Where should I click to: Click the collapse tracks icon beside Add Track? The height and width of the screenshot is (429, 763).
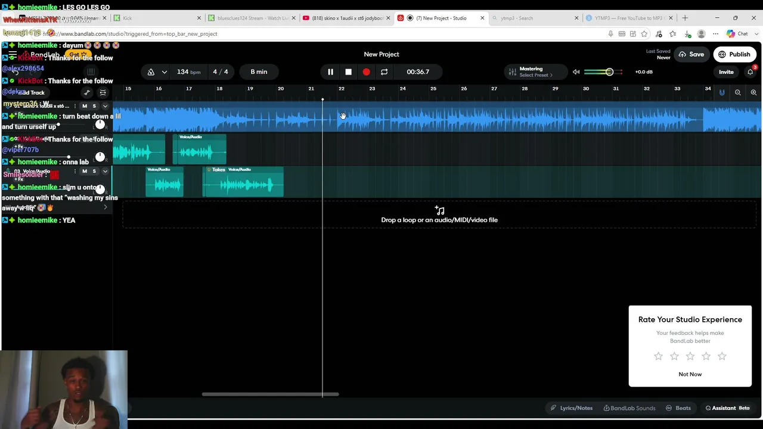pyautogui.click(x=103, y=92)
